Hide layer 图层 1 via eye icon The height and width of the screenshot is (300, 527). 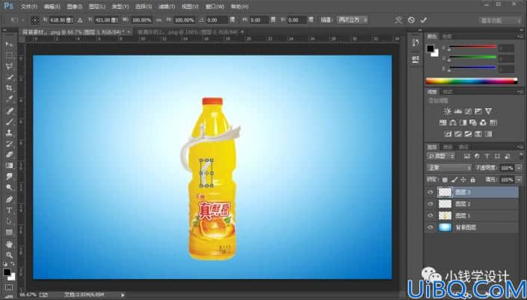click(x=431, y=216)
